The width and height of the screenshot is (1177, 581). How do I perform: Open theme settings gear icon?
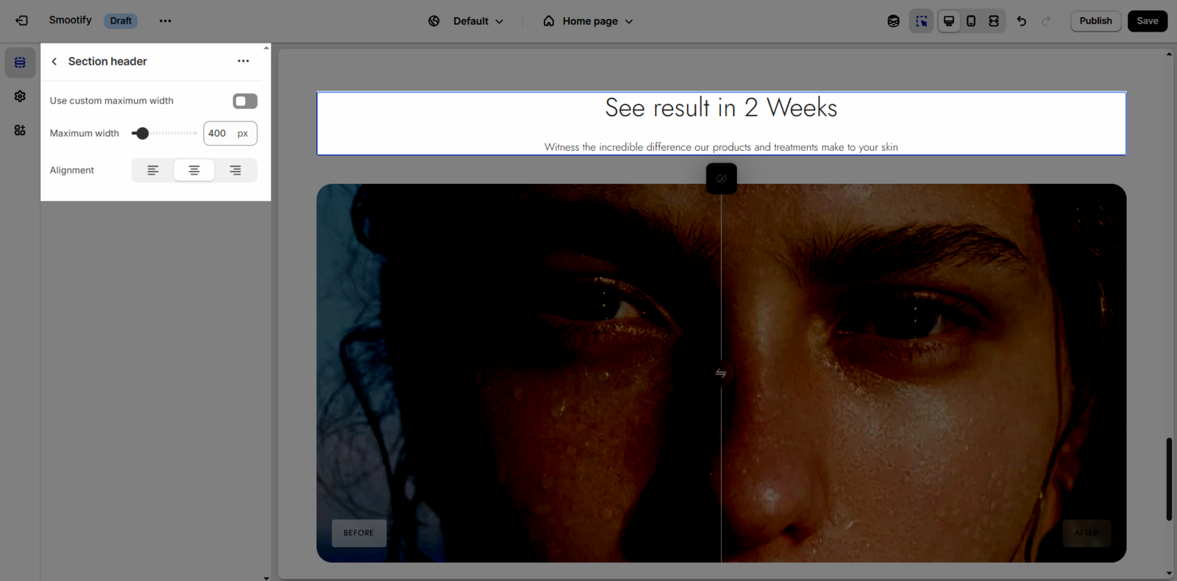(x=20, y=96)
